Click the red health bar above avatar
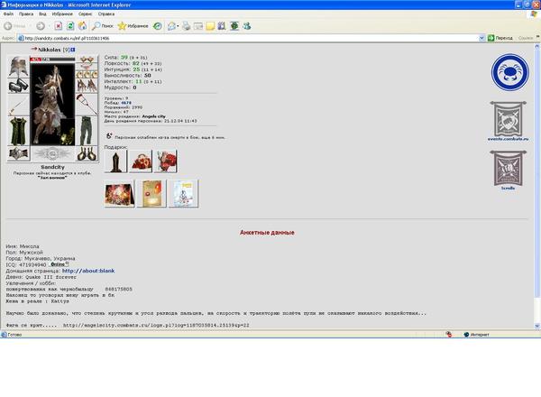541x397 pixels. [52, 60]
